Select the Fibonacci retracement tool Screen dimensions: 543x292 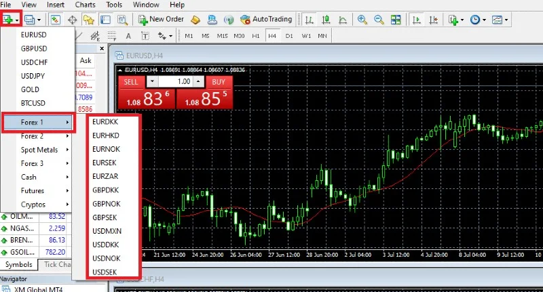pos(111,36)
